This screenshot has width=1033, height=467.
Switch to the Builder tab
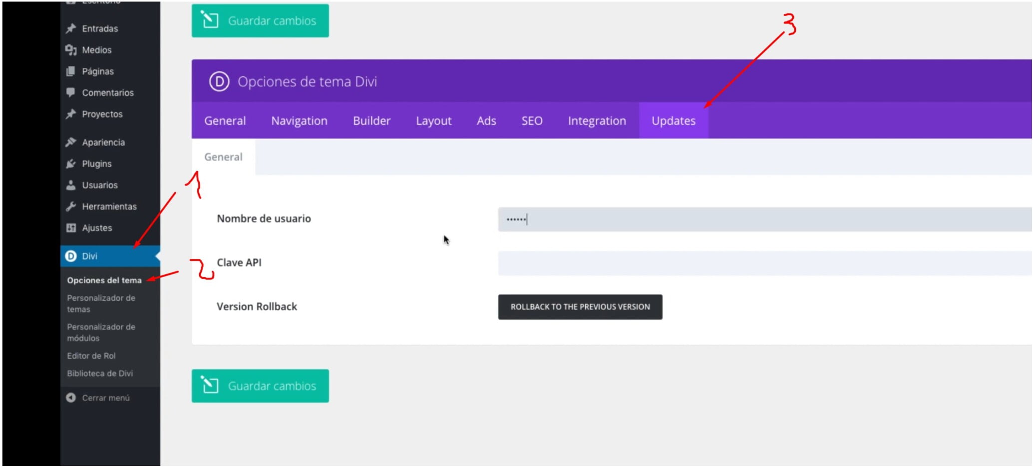(x=372, y=121)
